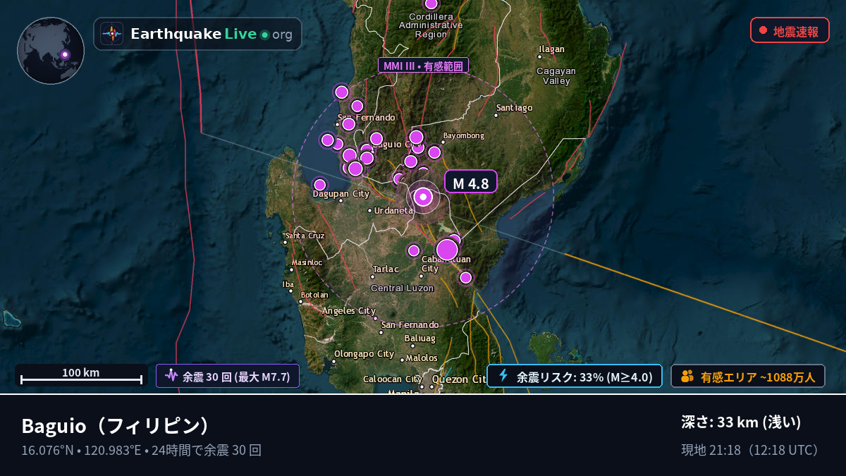Click the 現地 21:18（12:18 UTC）time text
Screen dimensions: 846x476
tap(752, 450)
